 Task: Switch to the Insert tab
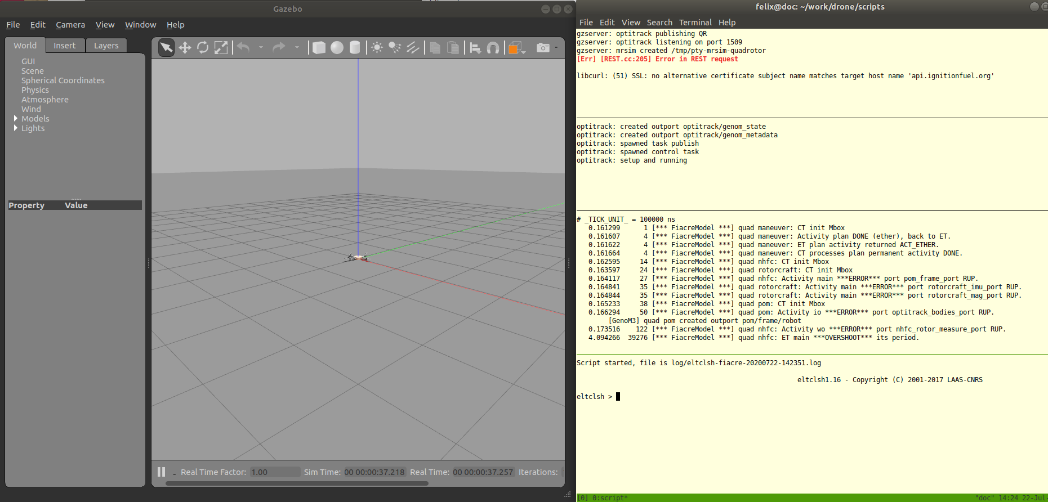65,46
